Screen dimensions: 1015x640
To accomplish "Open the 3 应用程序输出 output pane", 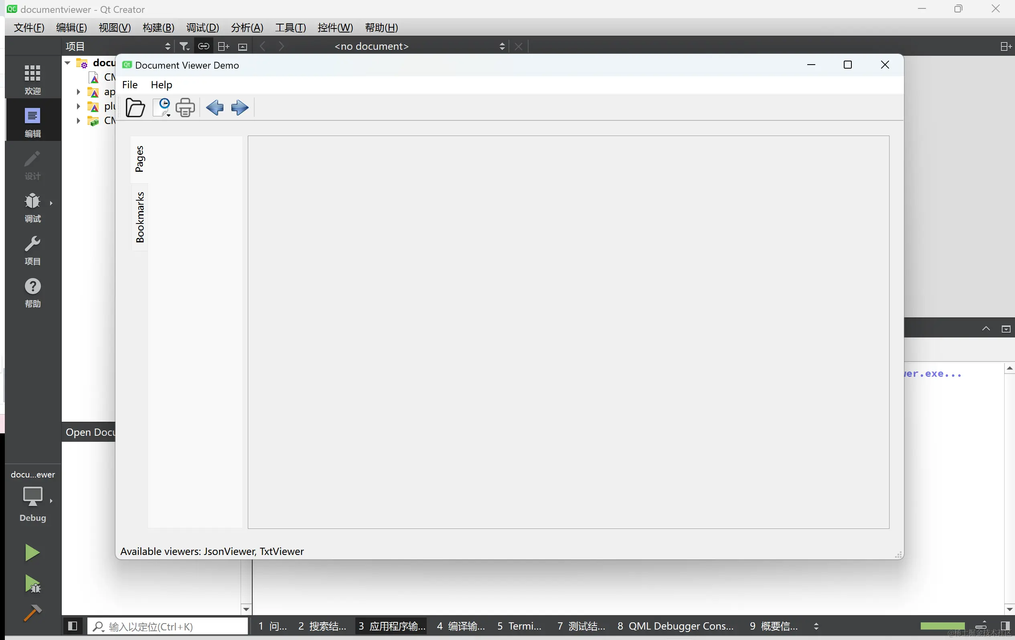I will (391, 626).
